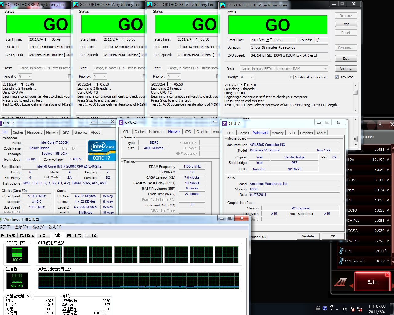Enable the Additional notification checkbox
394x315 pixels.
[291, 77]
